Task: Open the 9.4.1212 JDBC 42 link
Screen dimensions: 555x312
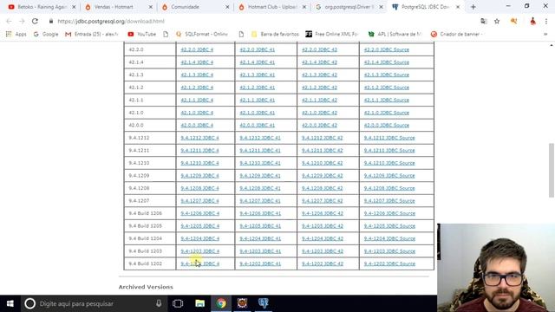Action: pos(322,138)
